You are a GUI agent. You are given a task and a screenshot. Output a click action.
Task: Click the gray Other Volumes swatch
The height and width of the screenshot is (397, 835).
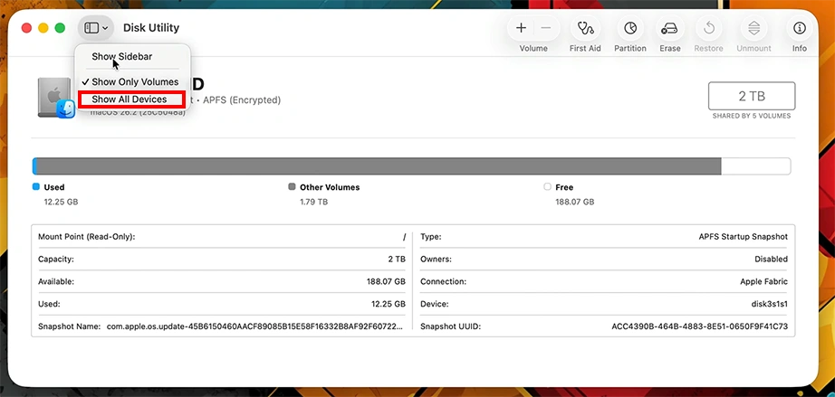(x=292, y=187)
